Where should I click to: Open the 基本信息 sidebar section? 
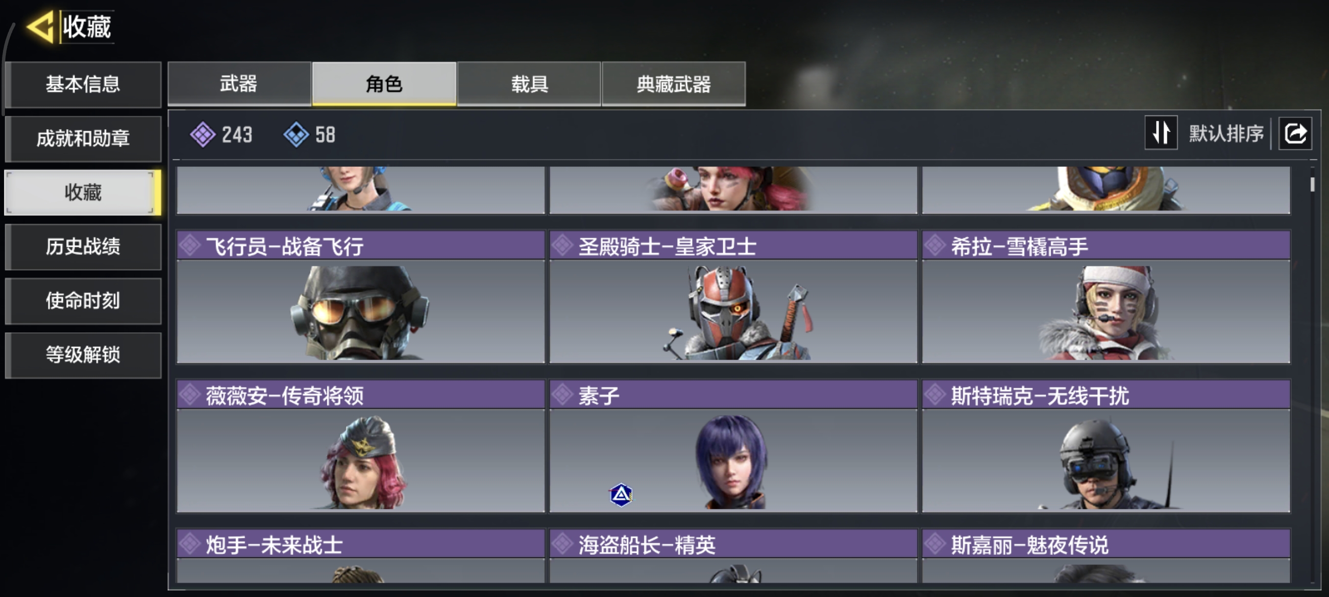pos(83,85)
